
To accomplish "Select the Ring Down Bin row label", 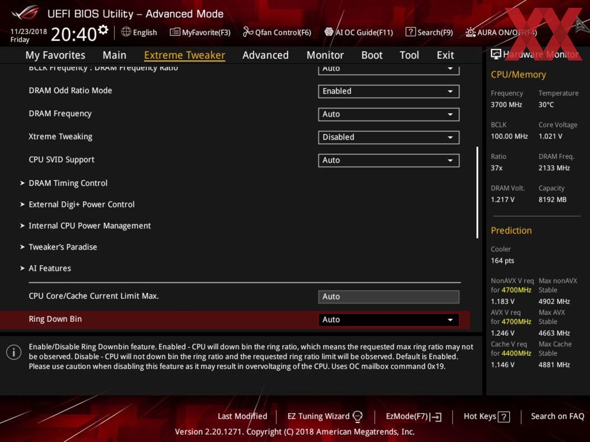I will click(x=55, y=319).
